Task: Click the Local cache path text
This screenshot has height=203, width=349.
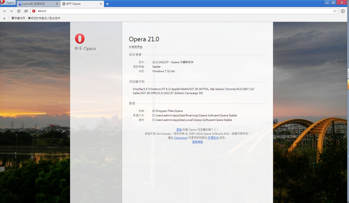Action: point(192,120)
